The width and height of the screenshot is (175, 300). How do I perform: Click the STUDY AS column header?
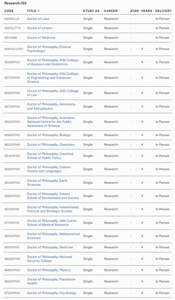[x=91, y=11]
